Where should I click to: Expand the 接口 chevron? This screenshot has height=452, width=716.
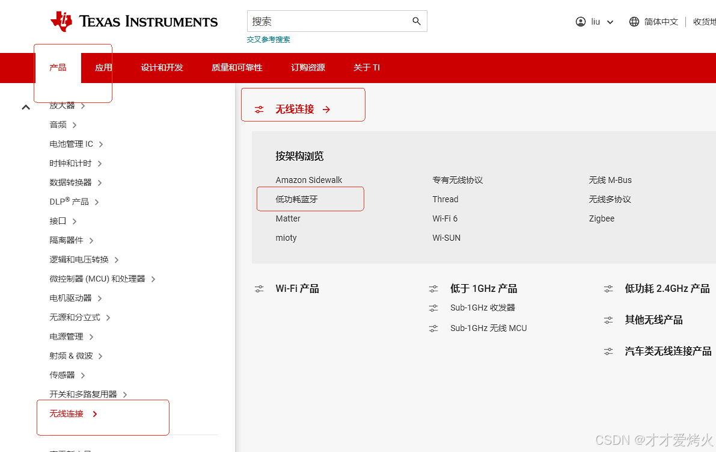(75, 221)
